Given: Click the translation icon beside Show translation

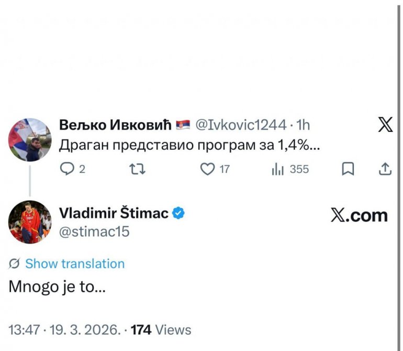Looking at the screenshot, I should tap(15, 264).
